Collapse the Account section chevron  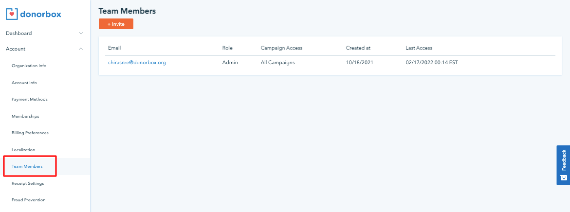(x=81, y=49)
